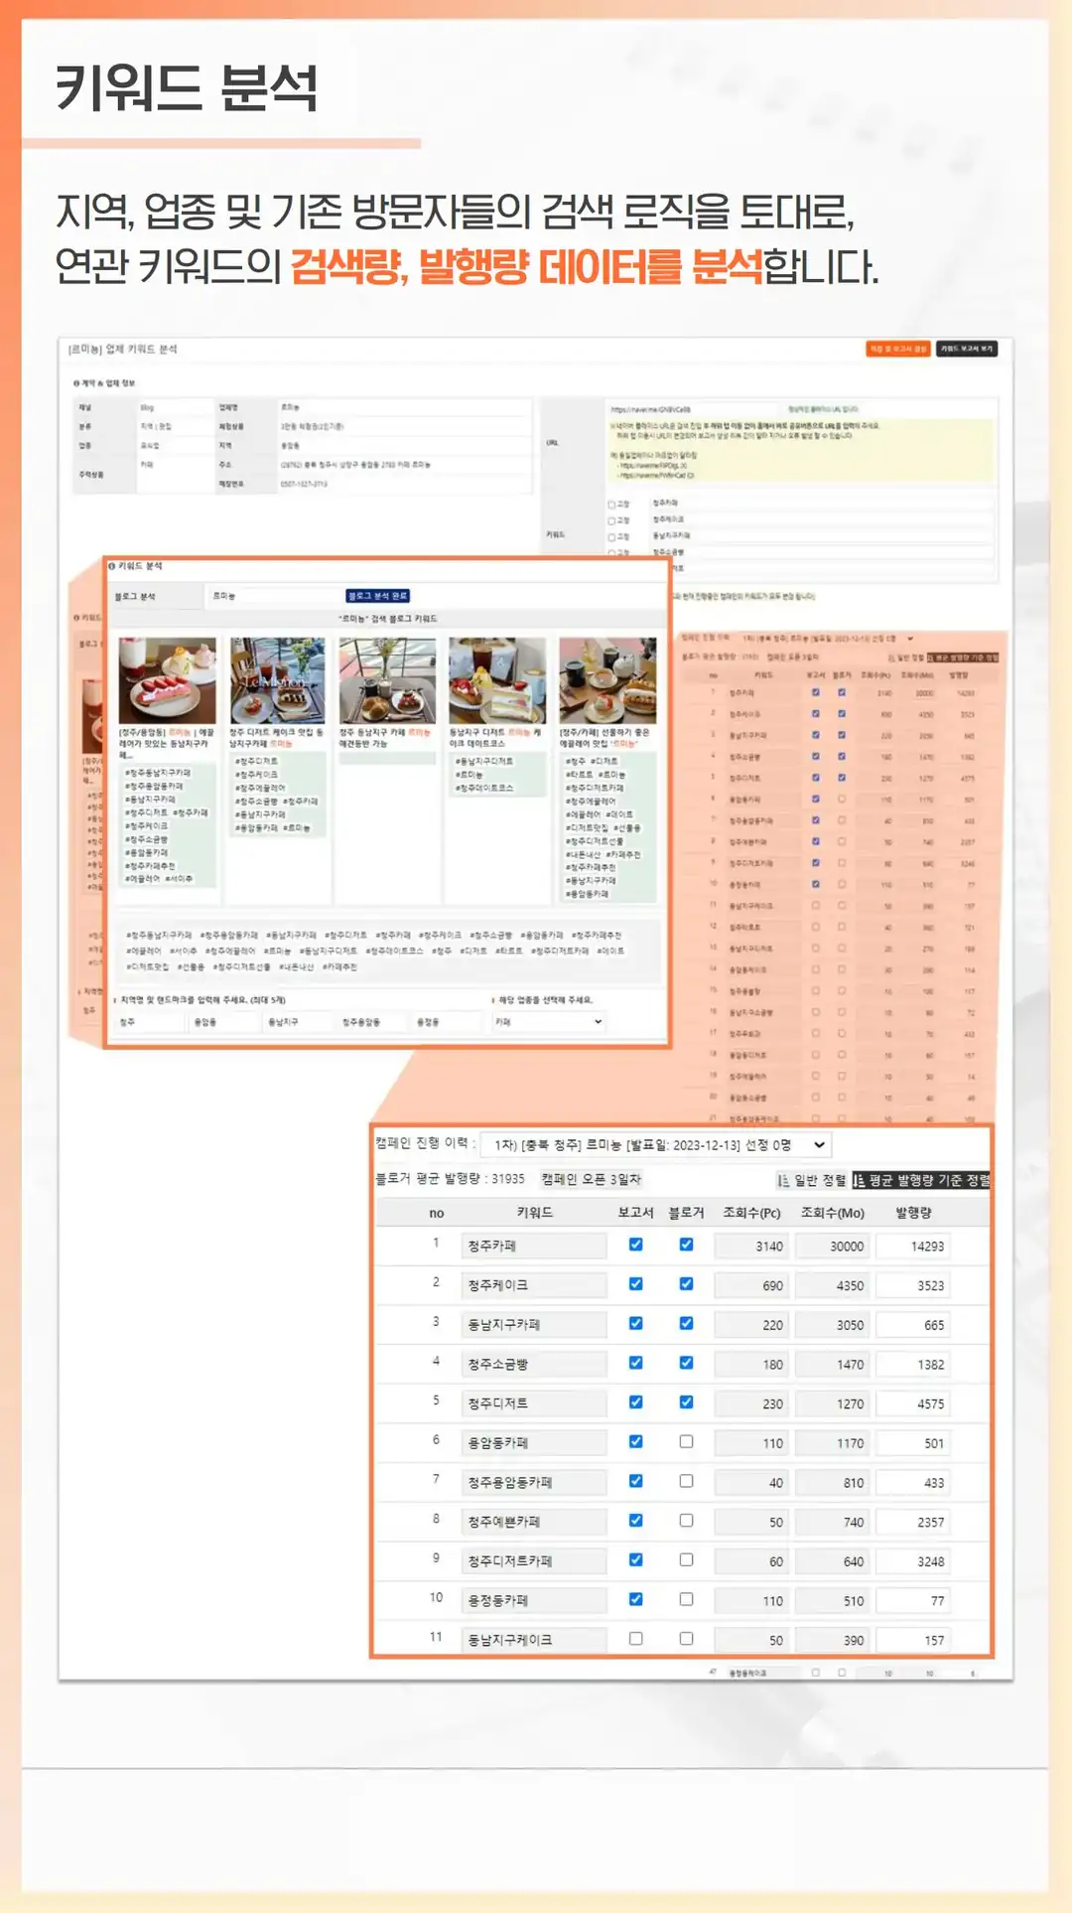Open the strawberry cake slice blog thumbnail
Screen dimensions: 1072x1913
tap(167, 680)
